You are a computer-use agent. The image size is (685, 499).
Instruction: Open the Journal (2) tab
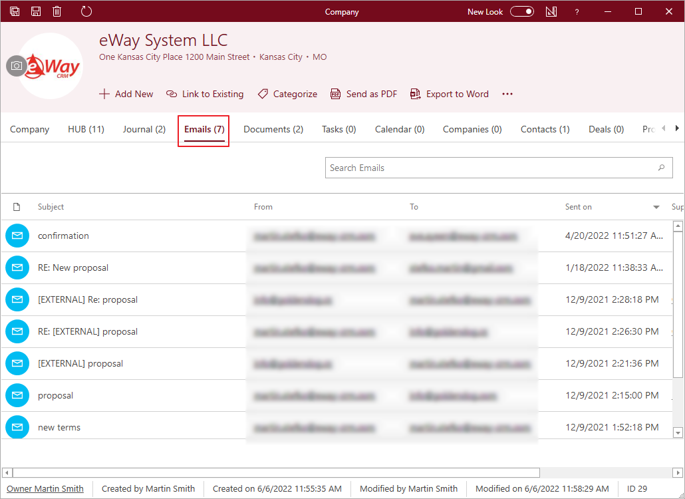[144, 129]
